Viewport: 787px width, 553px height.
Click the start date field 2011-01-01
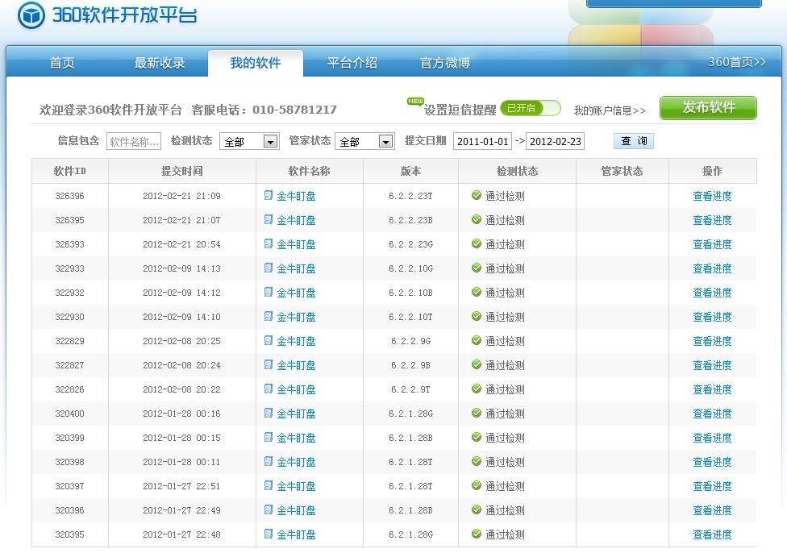point(482,142)
